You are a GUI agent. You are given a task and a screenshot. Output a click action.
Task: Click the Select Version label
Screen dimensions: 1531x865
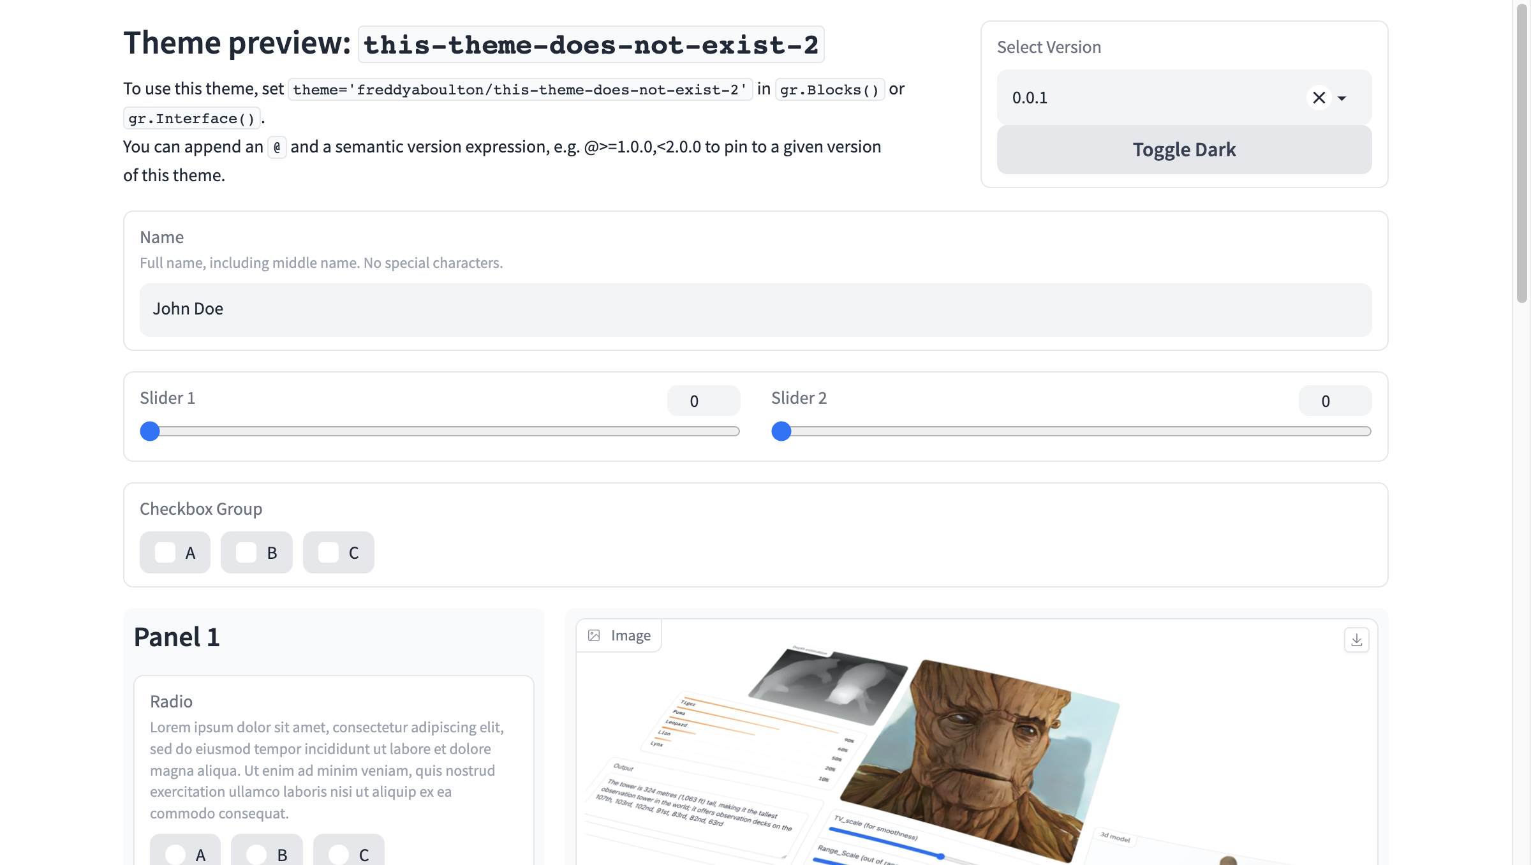1049,47
